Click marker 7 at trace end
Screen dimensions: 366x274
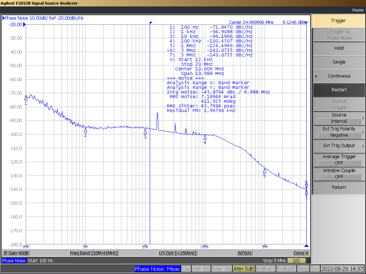[306, 192]
